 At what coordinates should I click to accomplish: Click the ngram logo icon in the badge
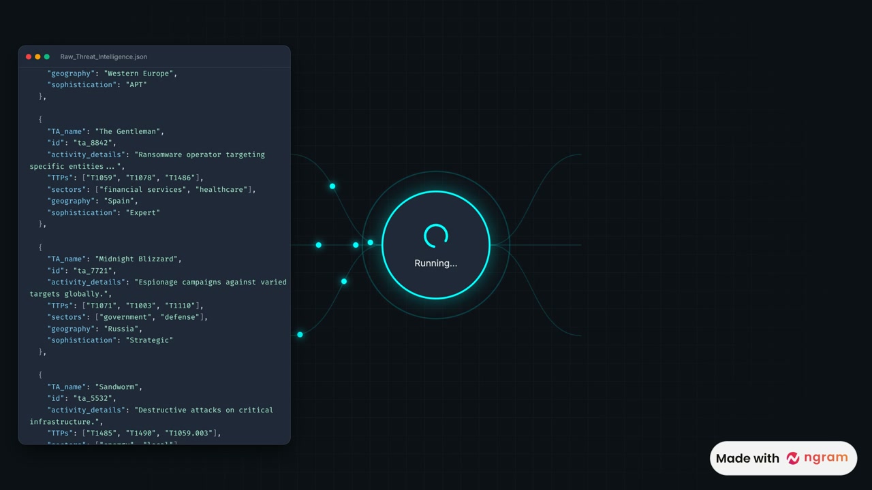[793, 458]
